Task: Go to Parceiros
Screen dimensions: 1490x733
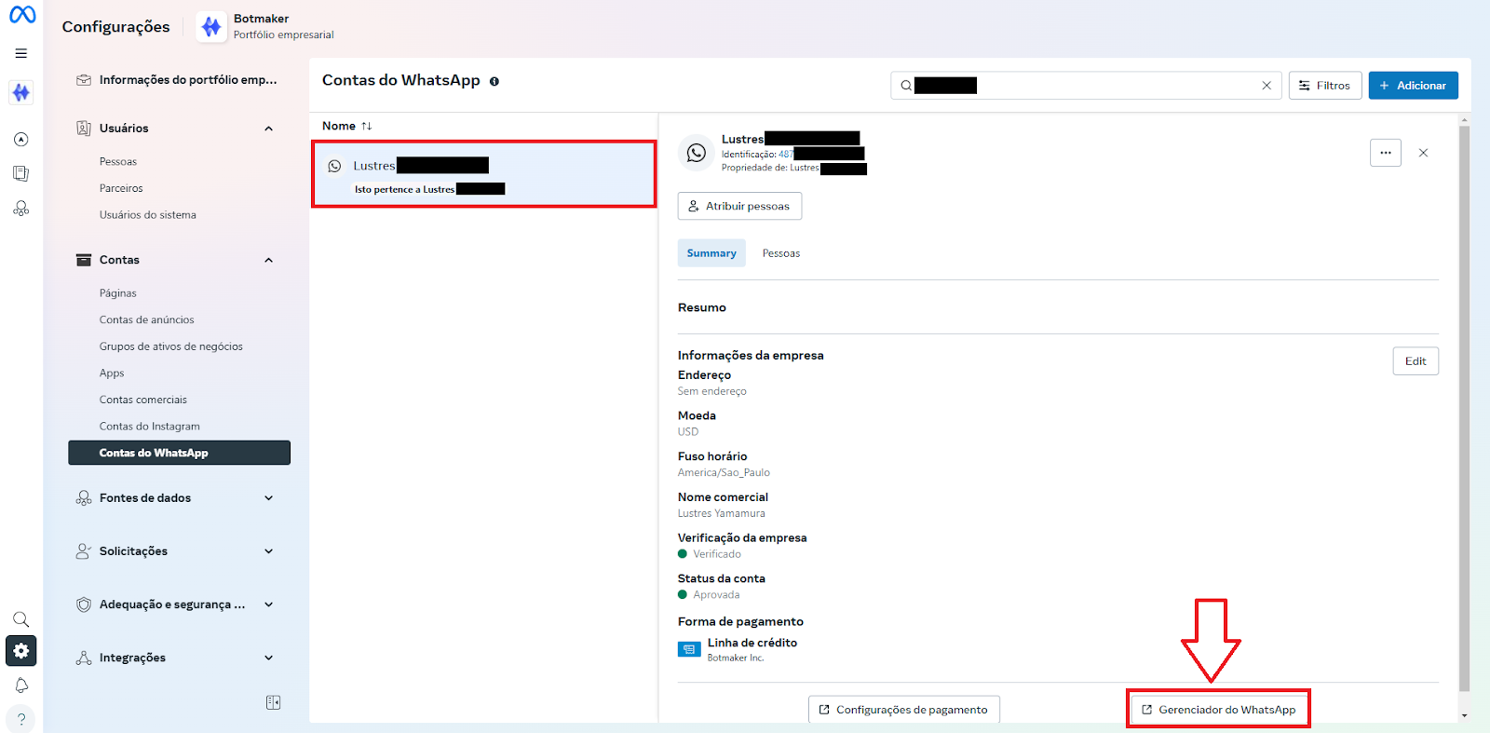Action: pyautogui.click(x=121, y=188)
